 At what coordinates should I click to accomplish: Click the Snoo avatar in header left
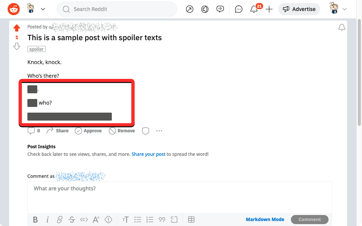pyautogui.click(x=30, y=8)
